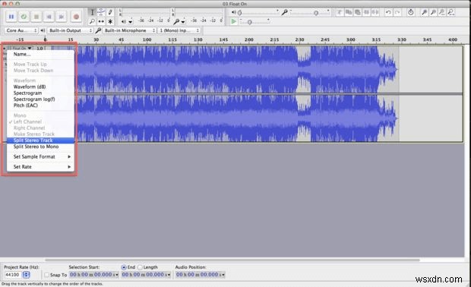Click the Make Stereo Track item
Image resolution: width=471 pixels, height=287 pixels.
(40, 134)
